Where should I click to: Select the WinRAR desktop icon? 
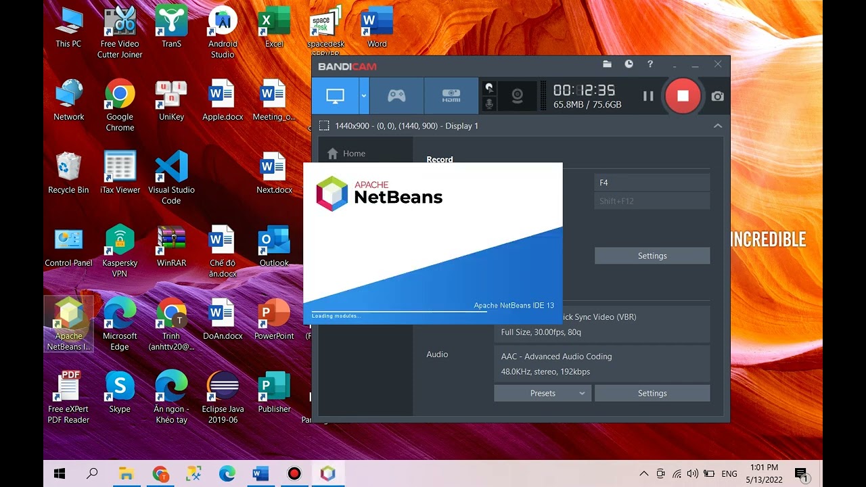171,247
